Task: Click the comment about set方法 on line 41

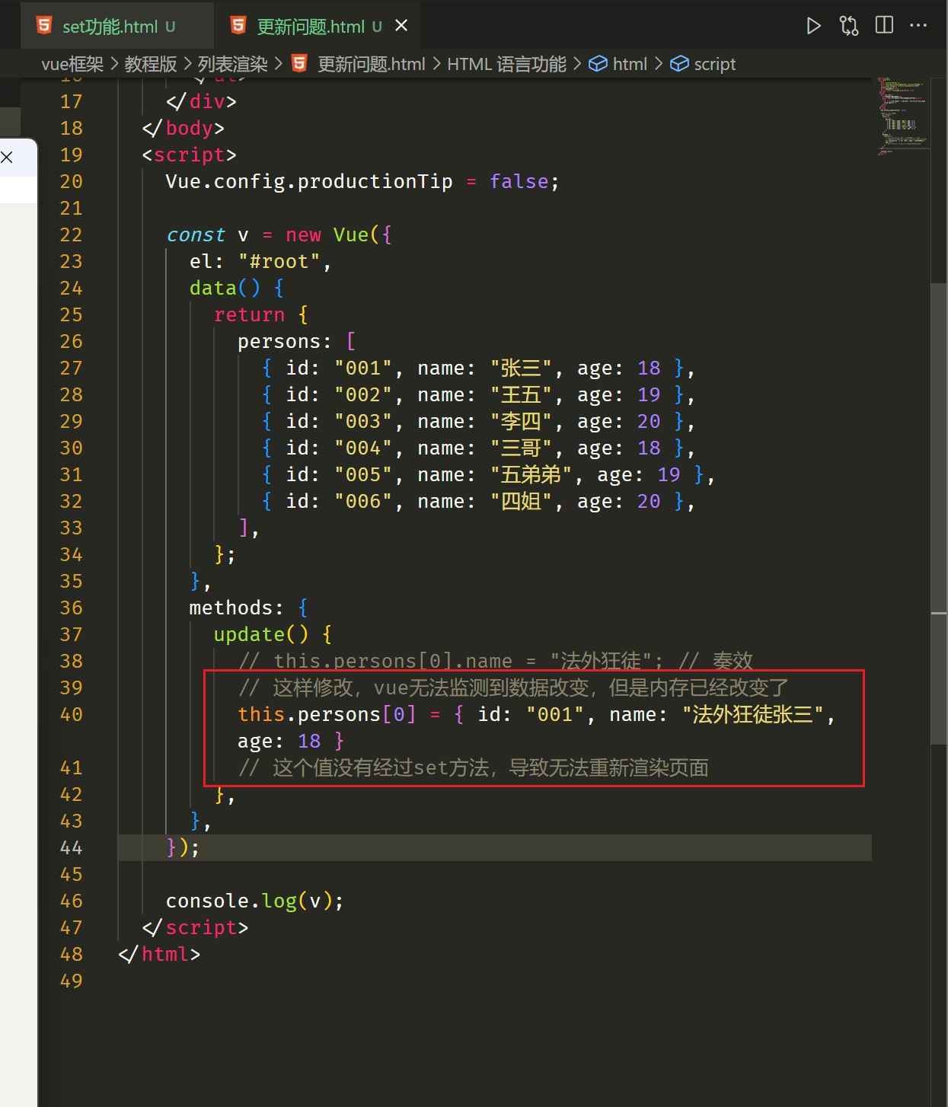Action: click(474, 767)
